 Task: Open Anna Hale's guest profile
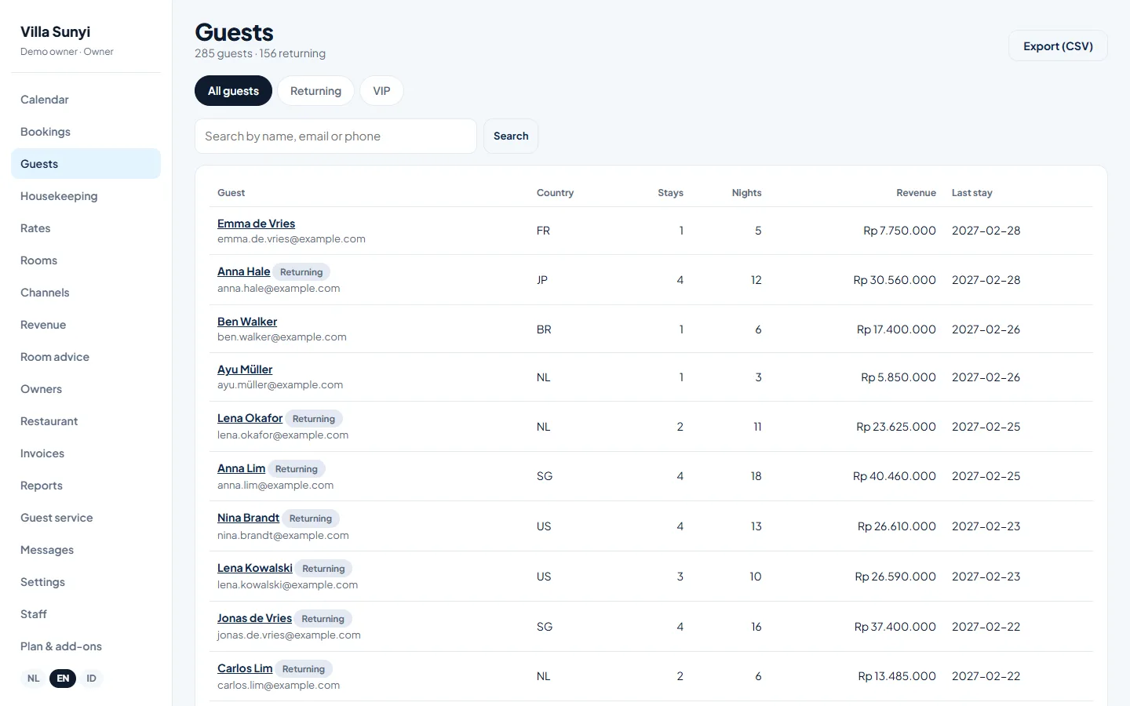tap(243, 271)
